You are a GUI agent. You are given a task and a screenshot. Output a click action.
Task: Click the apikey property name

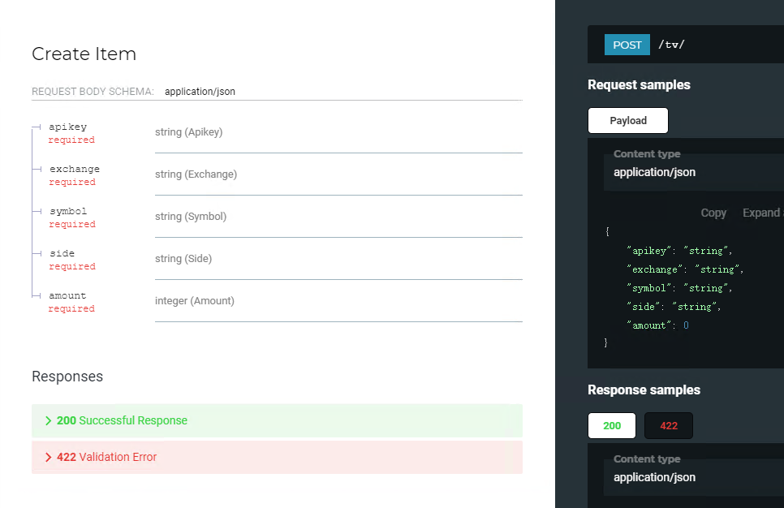68,127
